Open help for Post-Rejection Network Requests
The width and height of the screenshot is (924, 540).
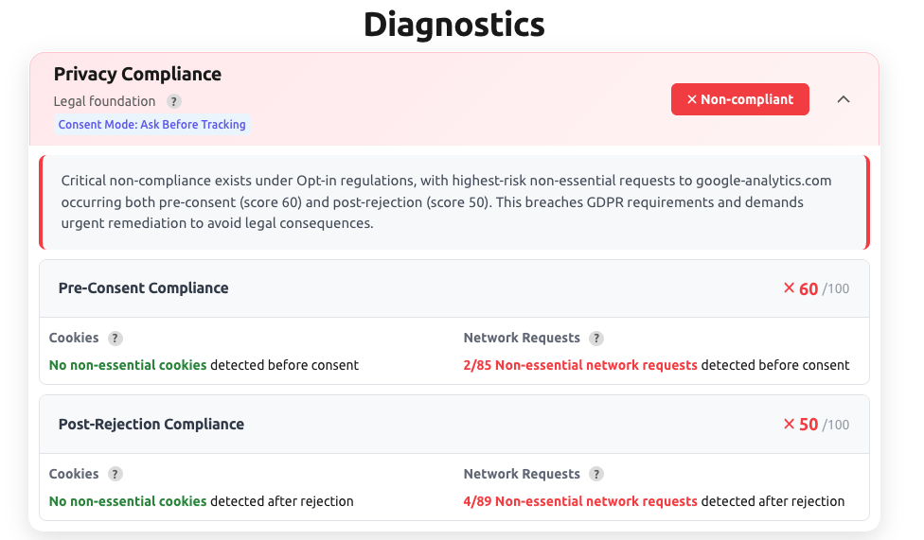(x=596, y=474)
